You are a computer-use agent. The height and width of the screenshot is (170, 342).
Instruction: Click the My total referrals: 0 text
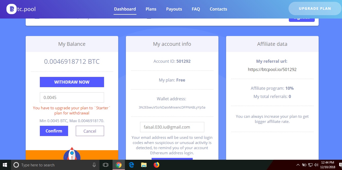pyautogui.click(x=272, y=96)
